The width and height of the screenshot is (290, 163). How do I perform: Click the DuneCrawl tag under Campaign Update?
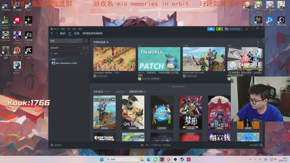tap(100, 76)
